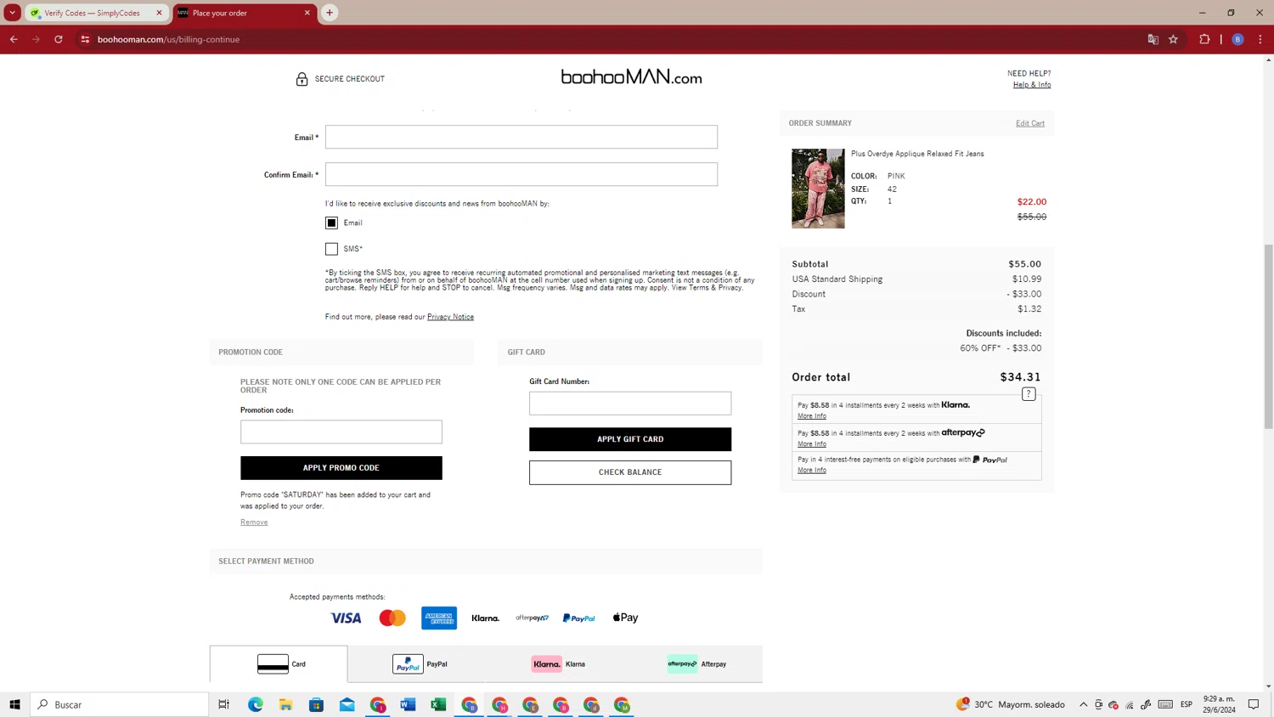Image resolution: width=1274 pixels, height=717 pixels.
Task: Open the weather widget showing 30°C
Action: (x=1010, y=704)
